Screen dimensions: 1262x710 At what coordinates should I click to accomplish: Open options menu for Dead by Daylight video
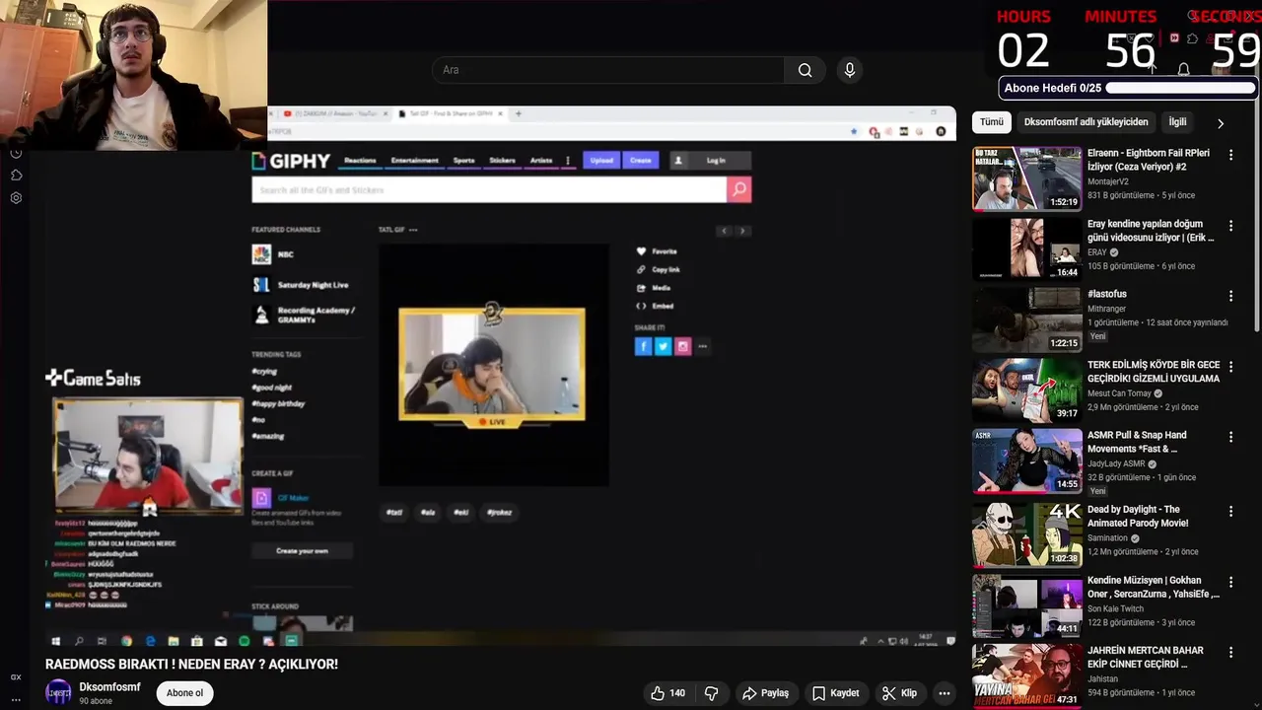1230,511
